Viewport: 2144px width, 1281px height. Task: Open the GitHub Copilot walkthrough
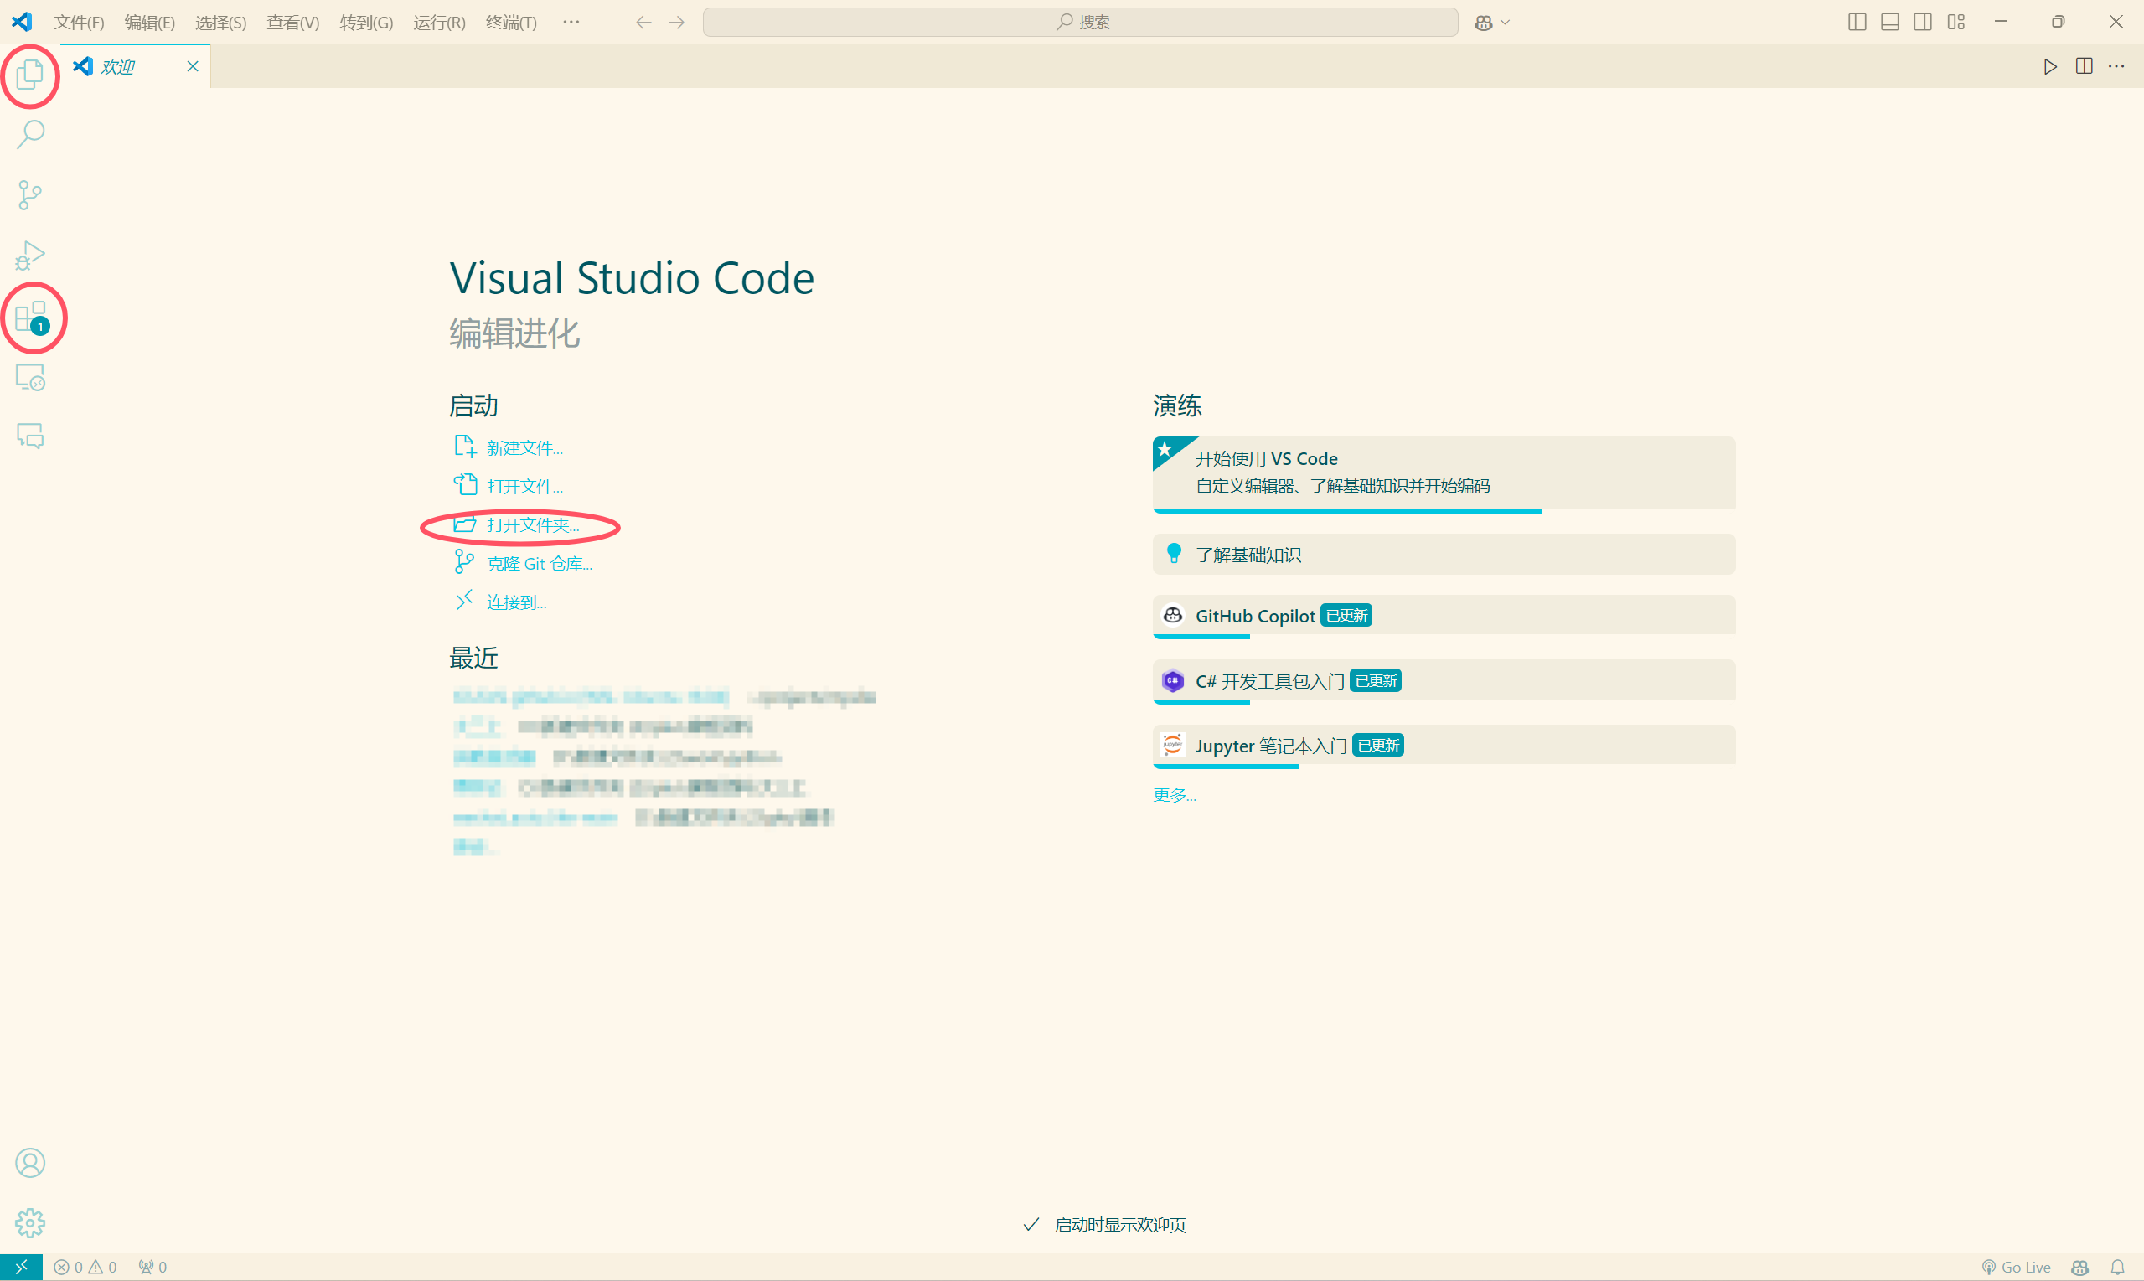[1444, 617]
